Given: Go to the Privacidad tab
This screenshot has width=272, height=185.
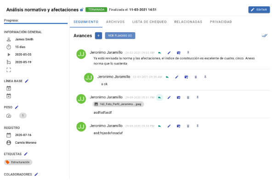Looking at the screenshot, I should coord(221,22).
